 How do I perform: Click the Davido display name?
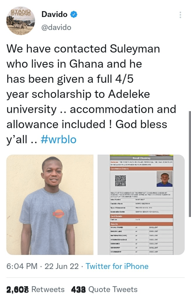tap(54, 14)
